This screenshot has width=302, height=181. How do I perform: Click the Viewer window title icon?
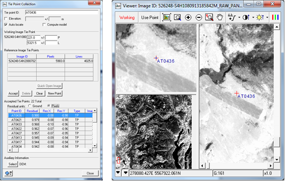point(118,6)
